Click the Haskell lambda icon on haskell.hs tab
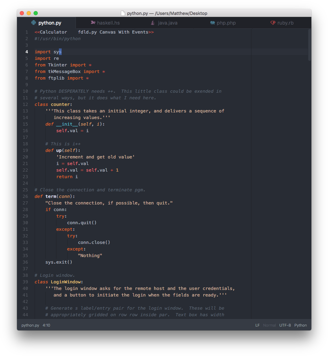Screen dimensions: 328x356 (93, 23)
